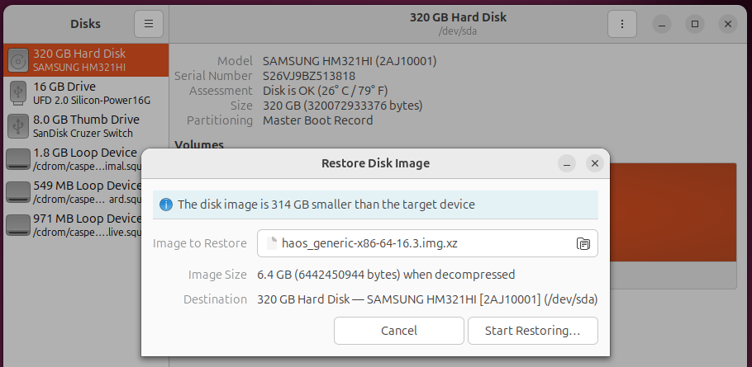The height and width of the screenshot is (367, 752).
Task: Click the 549 MB Loop Device icon
Action: tap(18, 191)
